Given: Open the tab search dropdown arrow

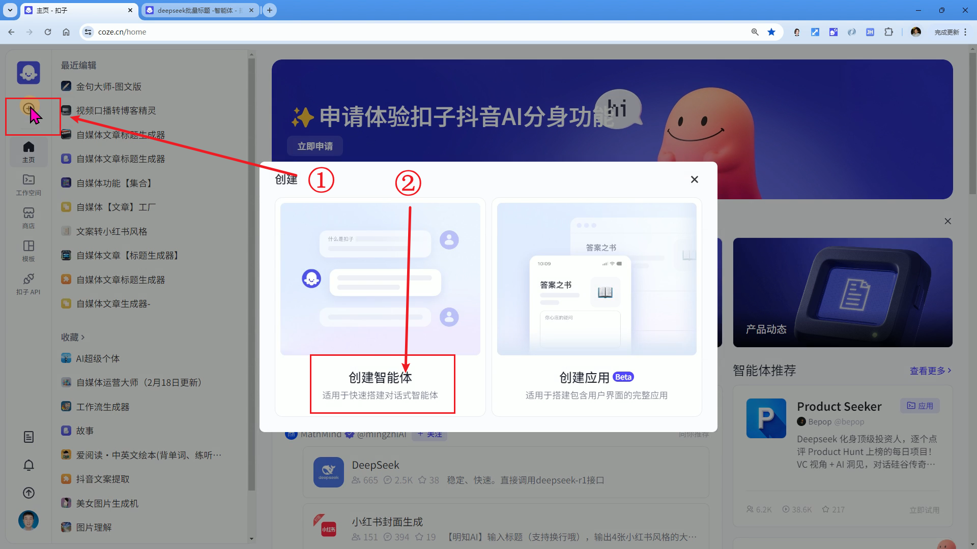Looking at the screenshot, I should (x=10, y=10).
